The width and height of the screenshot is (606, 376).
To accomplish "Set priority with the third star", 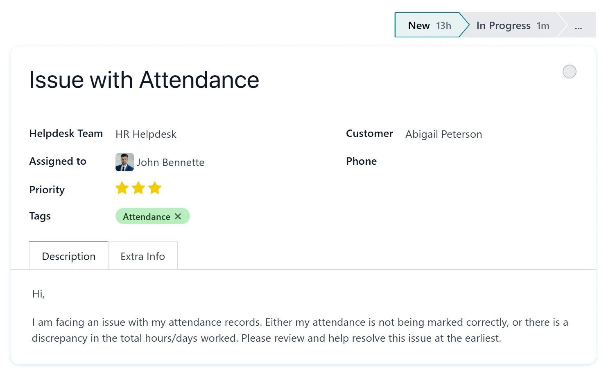I will pos(155,188).
